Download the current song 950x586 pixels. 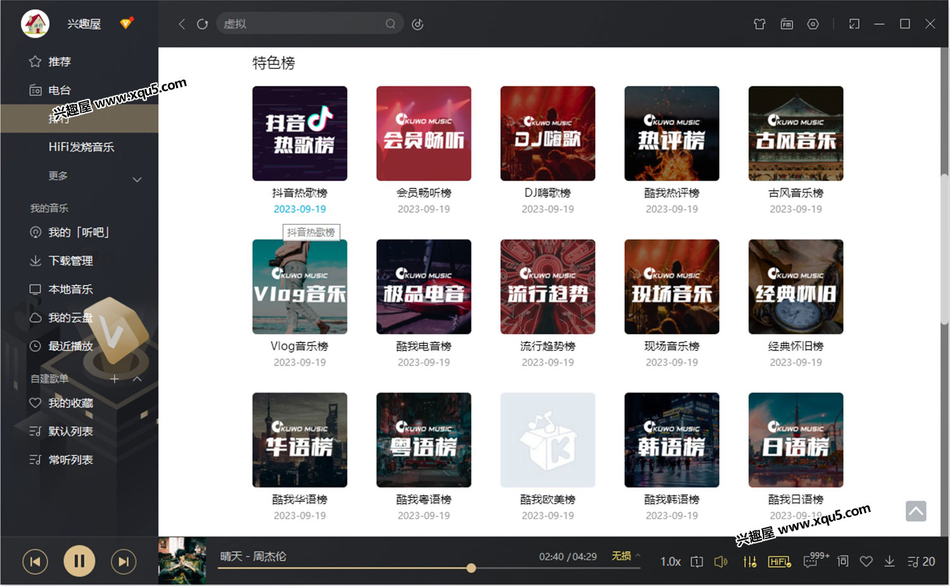tap(890, 561)
